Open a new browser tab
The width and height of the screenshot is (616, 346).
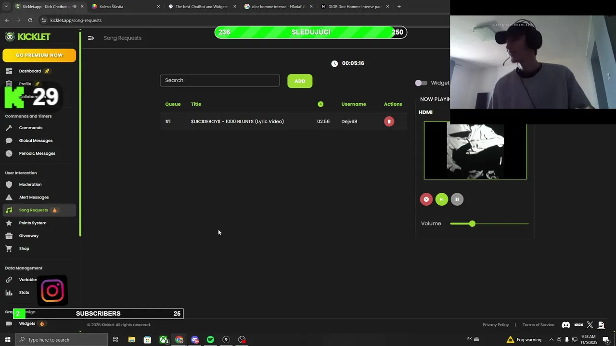[x=399, y=7]
